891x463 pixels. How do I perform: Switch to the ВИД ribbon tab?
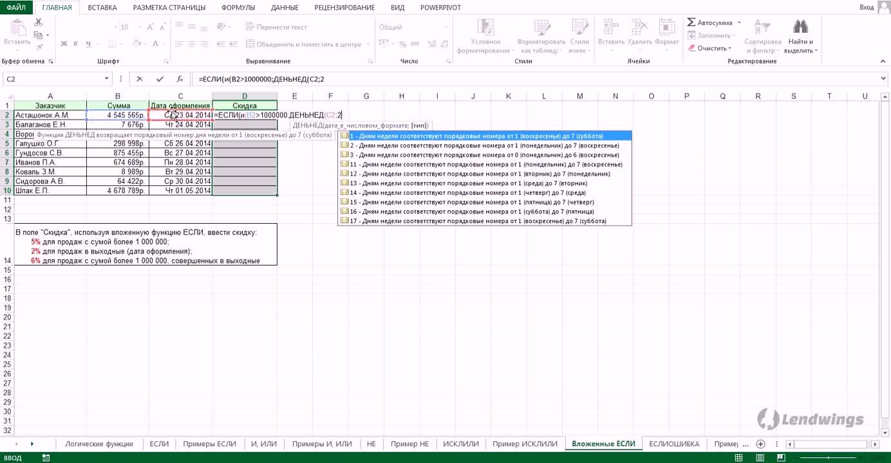coord(397,8)
